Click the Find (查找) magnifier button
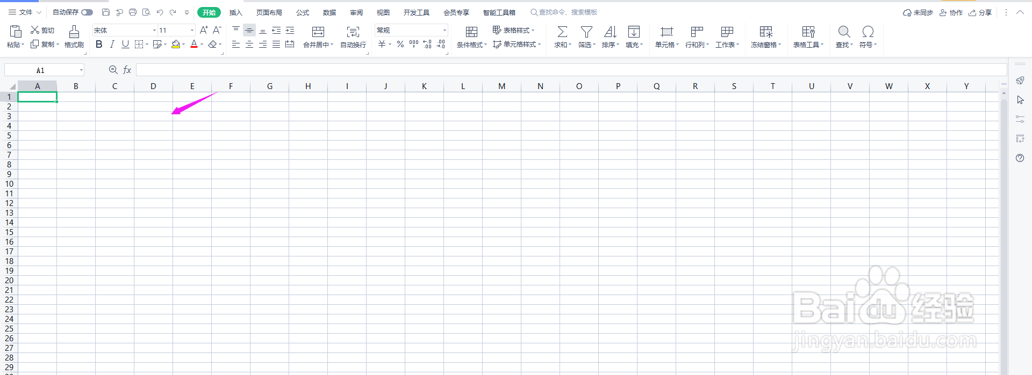 click(x=844, y=36)
